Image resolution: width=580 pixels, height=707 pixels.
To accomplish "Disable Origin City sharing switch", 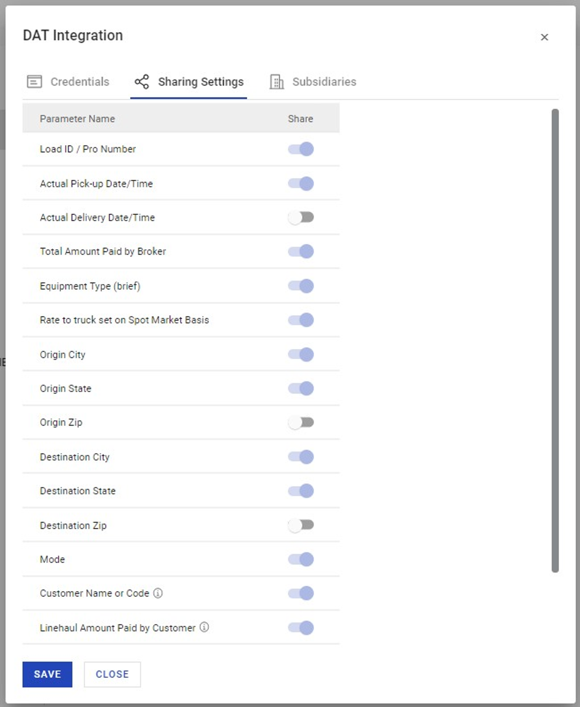I will coord(301,354).
